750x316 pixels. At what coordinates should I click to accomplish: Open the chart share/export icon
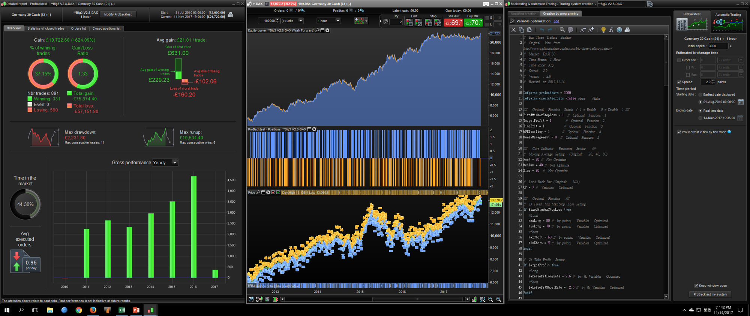pos(251,300)
